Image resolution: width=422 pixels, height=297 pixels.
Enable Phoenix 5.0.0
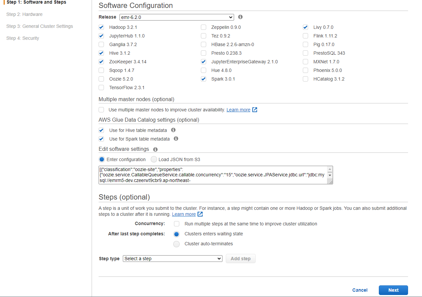tap(305, 70)
